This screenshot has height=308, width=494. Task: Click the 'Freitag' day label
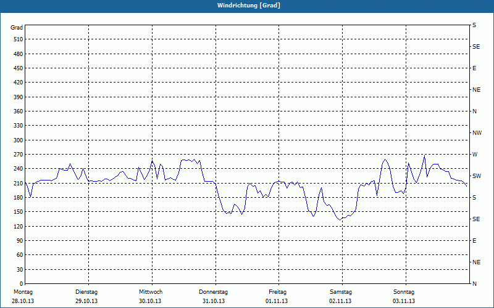pyautogui.click(x=277, y=292)
